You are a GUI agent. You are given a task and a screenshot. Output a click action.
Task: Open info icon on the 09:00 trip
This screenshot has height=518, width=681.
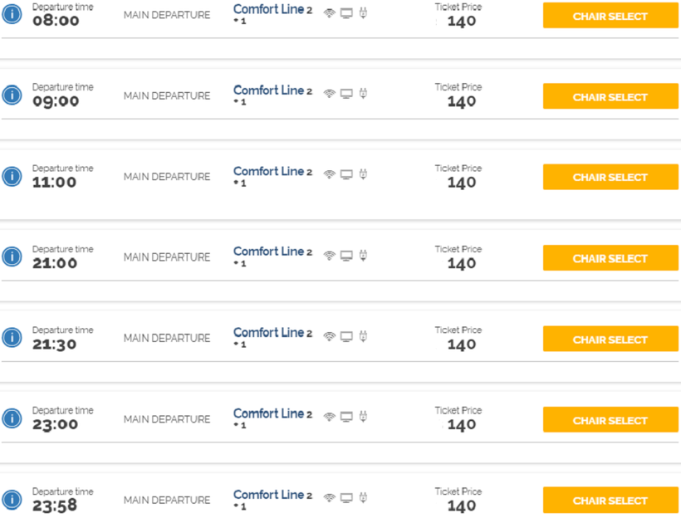point(12,95)
